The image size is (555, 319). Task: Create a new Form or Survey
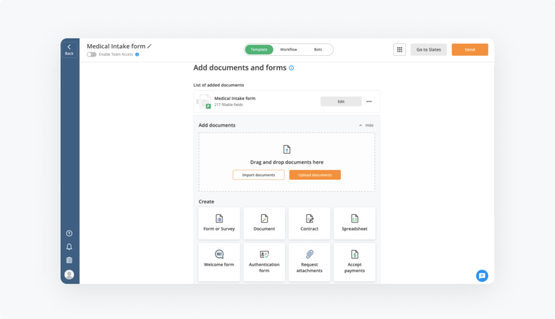(219, 223)
